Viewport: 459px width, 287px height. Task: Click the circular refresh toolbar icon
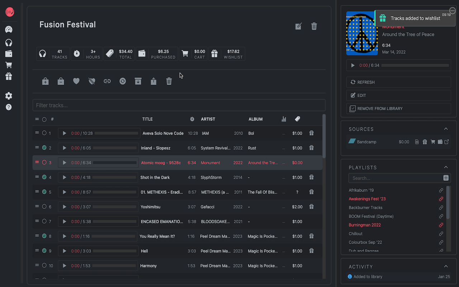pos(123,81)
